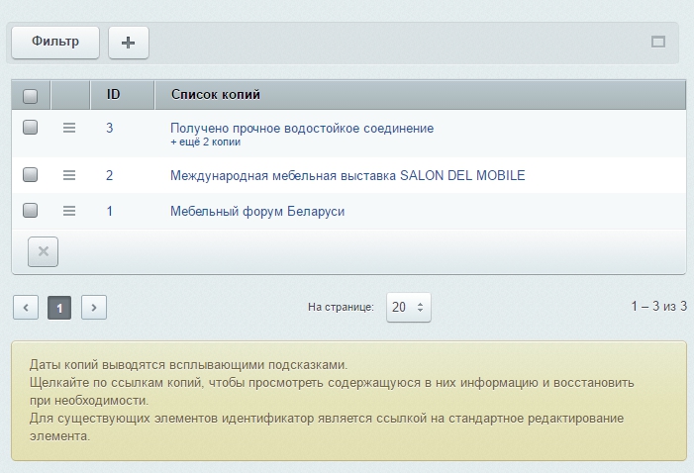This screenshot has width=694, height=473.
Task: Check the box for row with ID 2
Action: pos(30,175)
